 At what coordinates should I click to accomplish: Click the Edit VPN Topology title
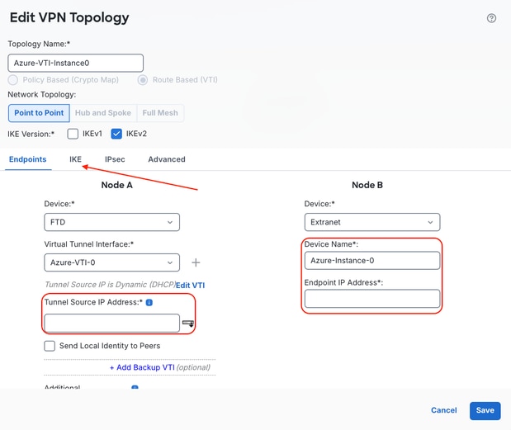69,17
